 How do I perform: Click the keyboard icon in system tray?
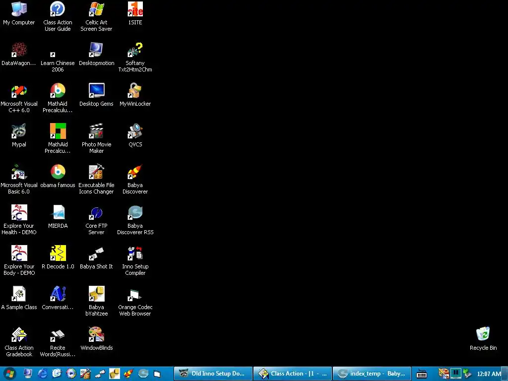click(422, 374)
